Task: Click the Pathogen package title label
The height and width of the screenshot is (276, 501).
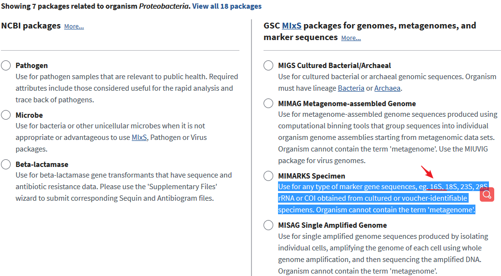Action: coord(32,66)
